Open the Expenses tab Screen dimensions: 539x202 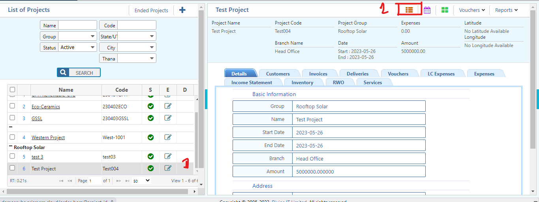485,74
